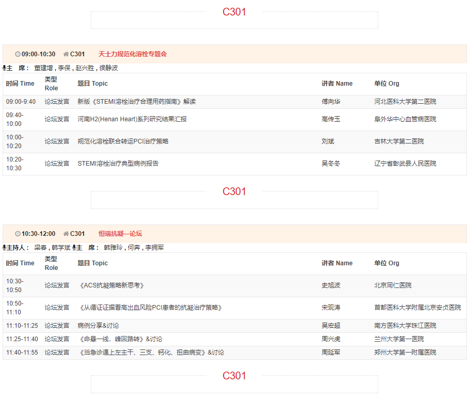The height and width of the screenshot is (400, 469).
Task: Click time cell 11:40-11:55
Action: click(x=22, y=353)
